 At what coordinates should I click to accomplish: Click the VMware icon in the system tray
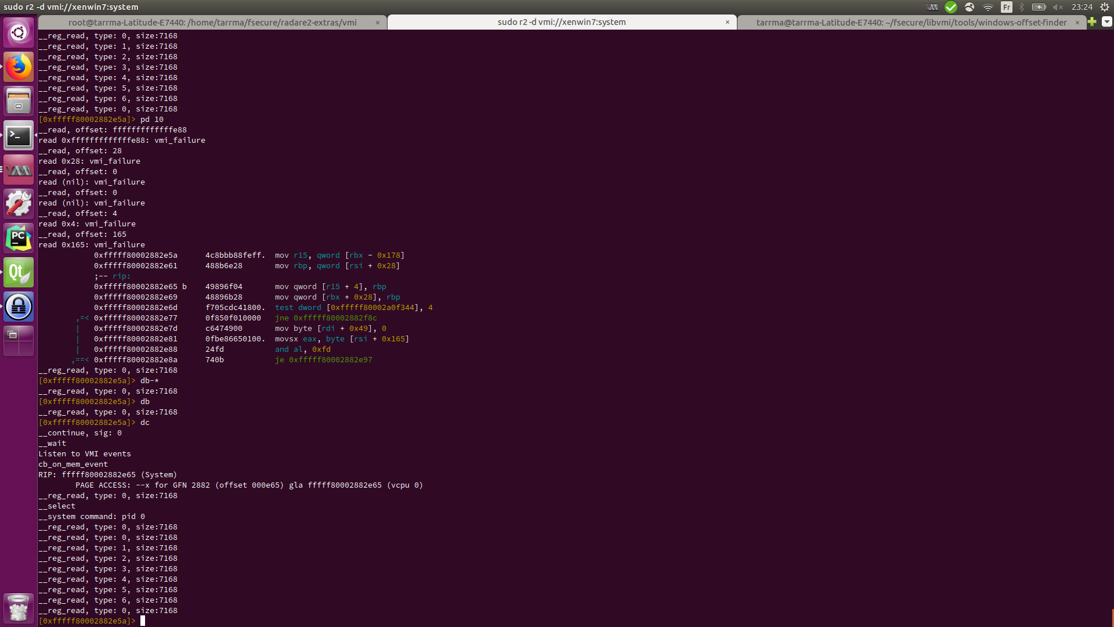931,8
